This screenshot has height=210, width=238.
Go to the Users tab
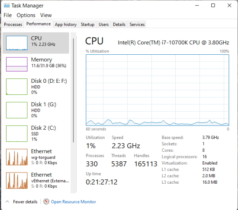tap(104, 24)
